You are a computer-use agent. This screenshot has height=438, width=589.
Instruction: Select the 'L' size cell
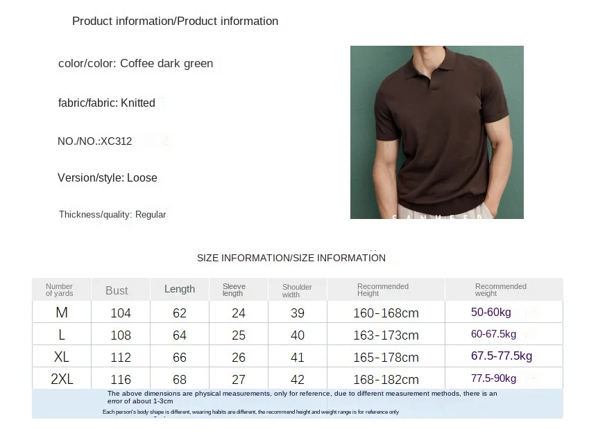(x=62, y=335)
